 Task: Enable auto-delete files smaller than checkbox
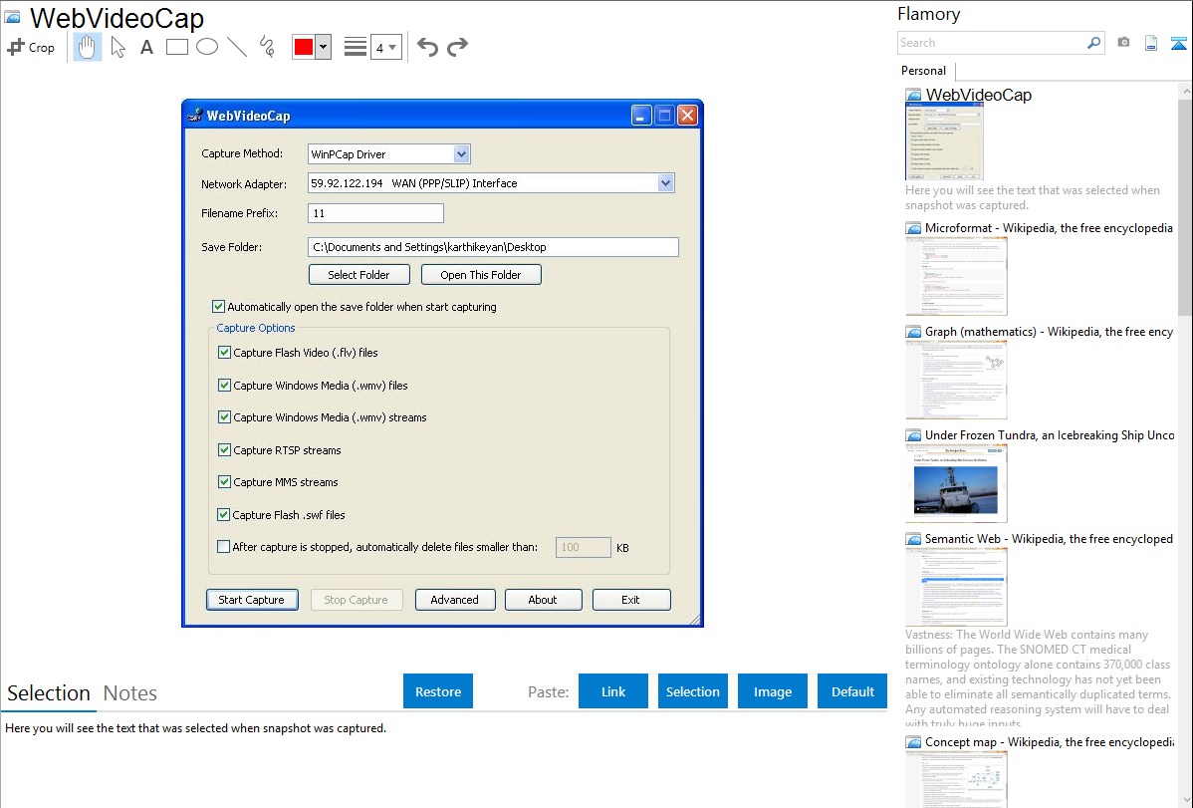(x=223, y=547)
